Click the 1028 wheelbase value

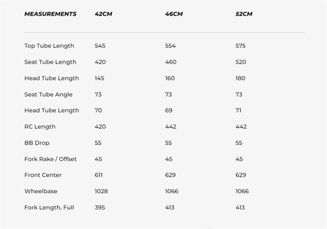pyautogui.click(x=101, y=191)
